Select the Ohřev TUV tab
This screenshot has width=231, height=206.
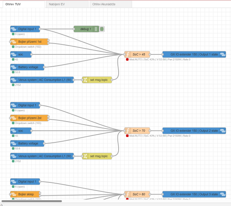tap(23, 4)
